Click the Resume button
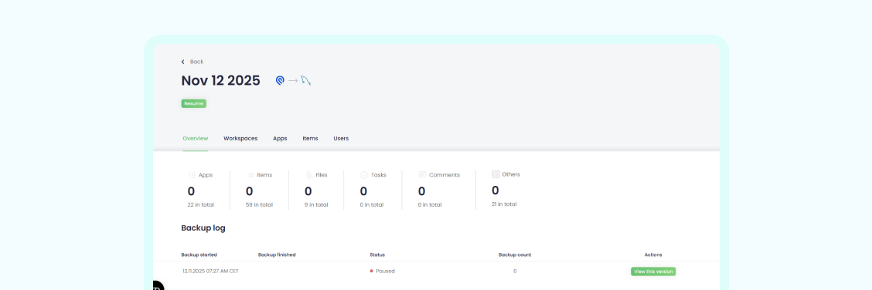 [x=193, y=103]
